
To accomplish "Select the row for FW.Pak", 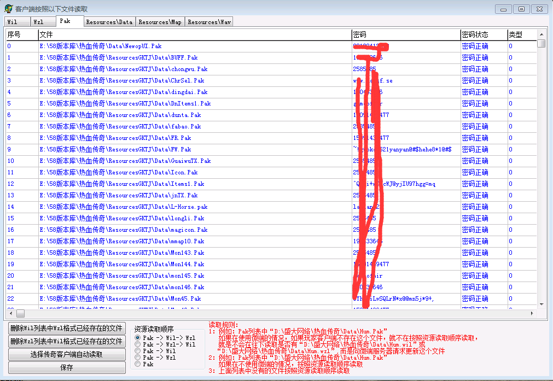I will pyautogui.click(x=271, y=149).
